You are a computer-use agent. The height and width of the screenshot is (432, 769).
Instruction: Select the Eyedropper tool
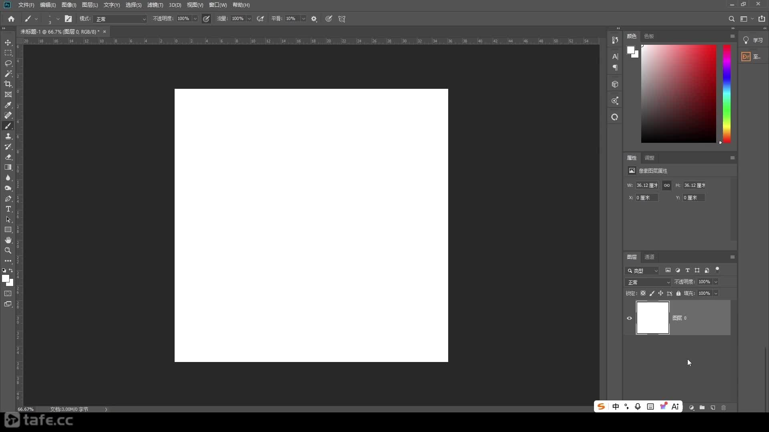[x=8, y=105]
